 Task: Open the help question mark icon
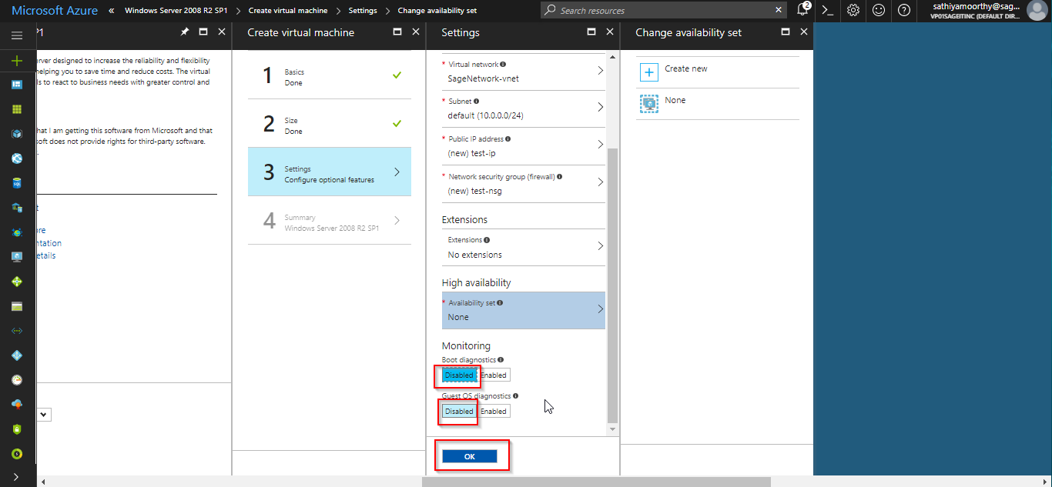coord(903,10)
